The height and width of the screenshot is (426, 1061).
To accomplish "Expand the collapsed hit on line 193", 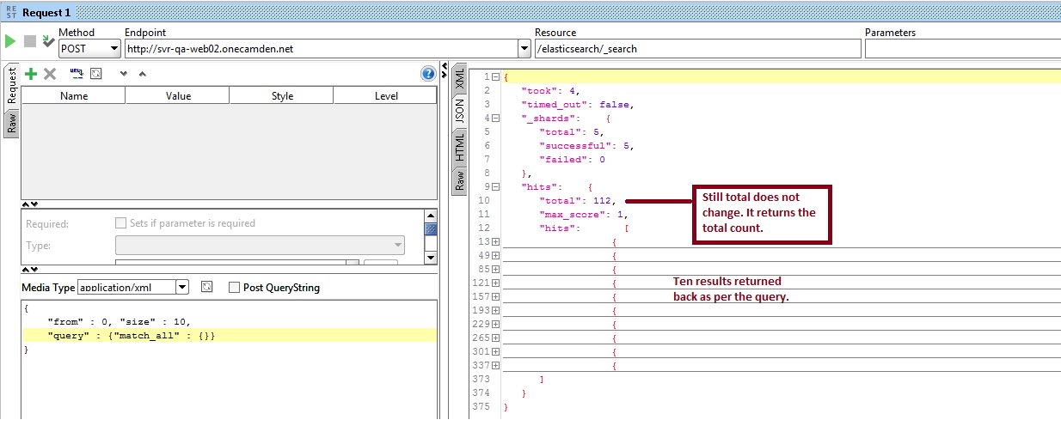I will [495, 310].
